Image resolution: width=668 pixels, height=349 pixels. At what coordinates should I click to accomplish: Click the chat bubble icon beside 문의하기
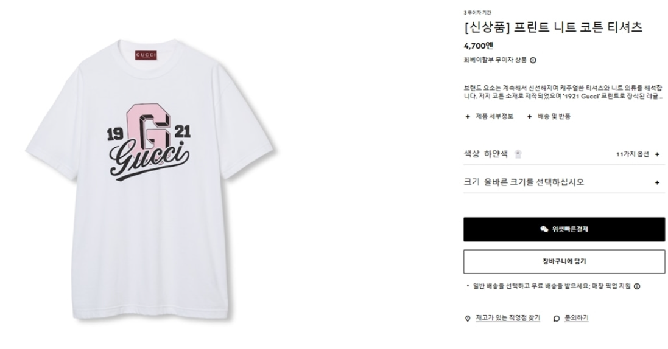[x=557, y=319]
